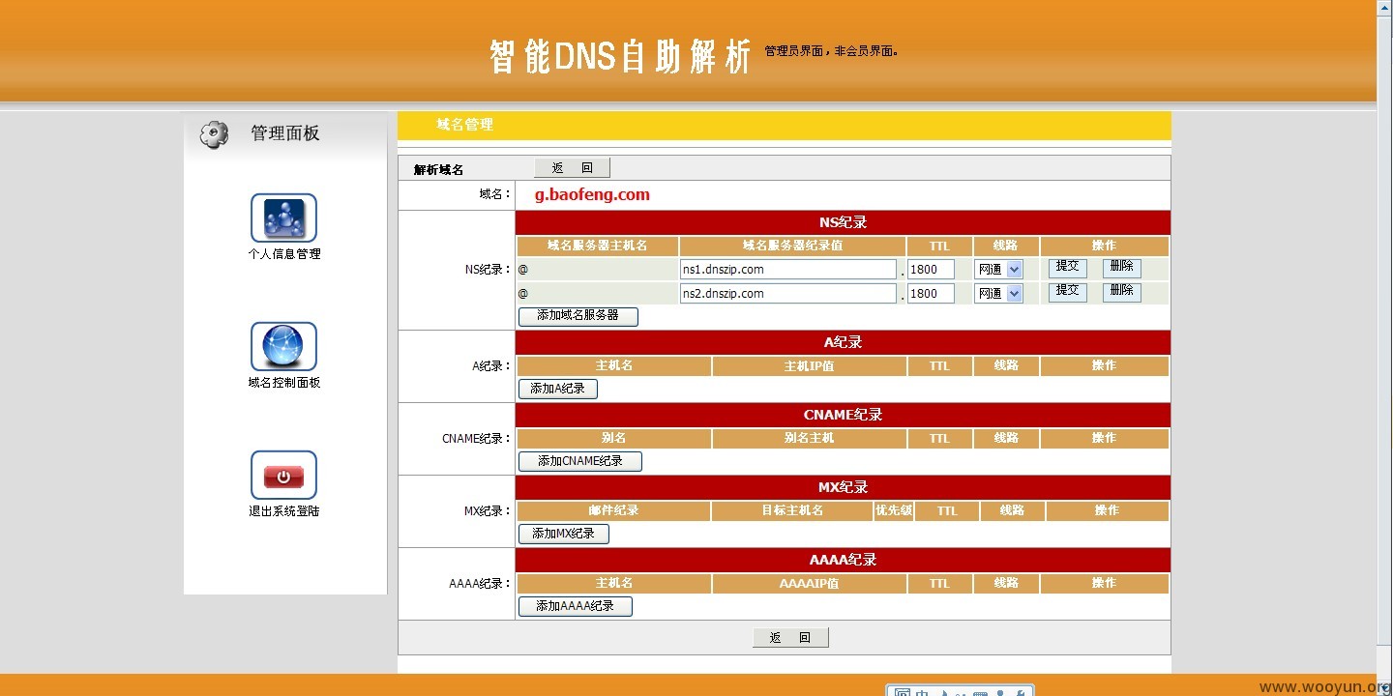Click the red AAAA纪录 section title bar
This screenshot has width=1393, height=696.
[843, 560]
